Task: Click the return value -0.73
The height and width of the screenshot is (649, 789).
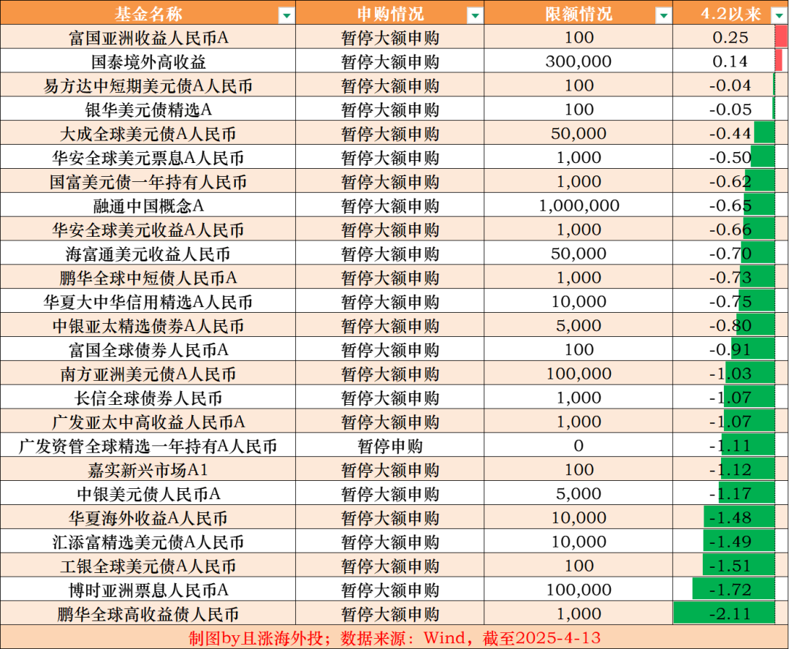Action: (731, 278)
